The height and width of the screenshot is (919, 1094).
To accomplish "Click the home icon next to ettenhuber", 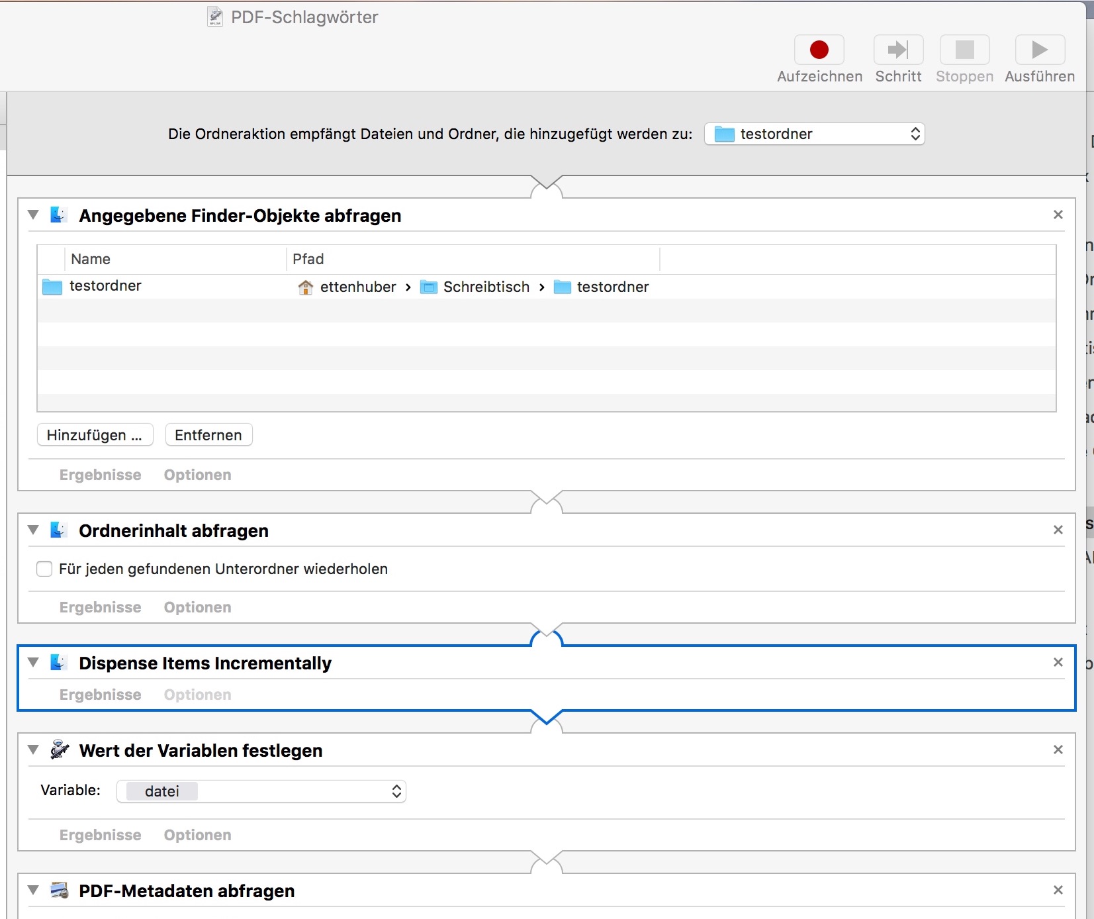I will pos(306,287).
